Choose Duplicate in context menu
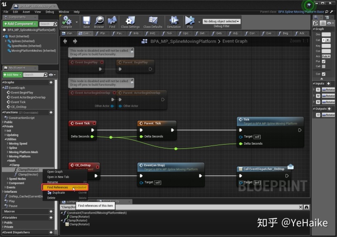The image size is (337, 237). (x=65, y=193)
